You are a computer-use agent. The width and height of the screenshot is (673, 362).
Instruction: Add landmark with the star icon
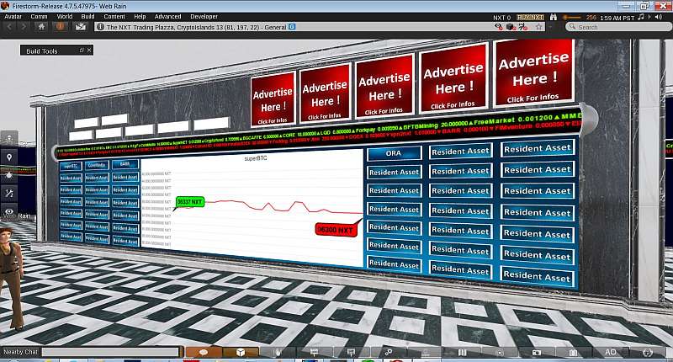click(x=539, y=27)
